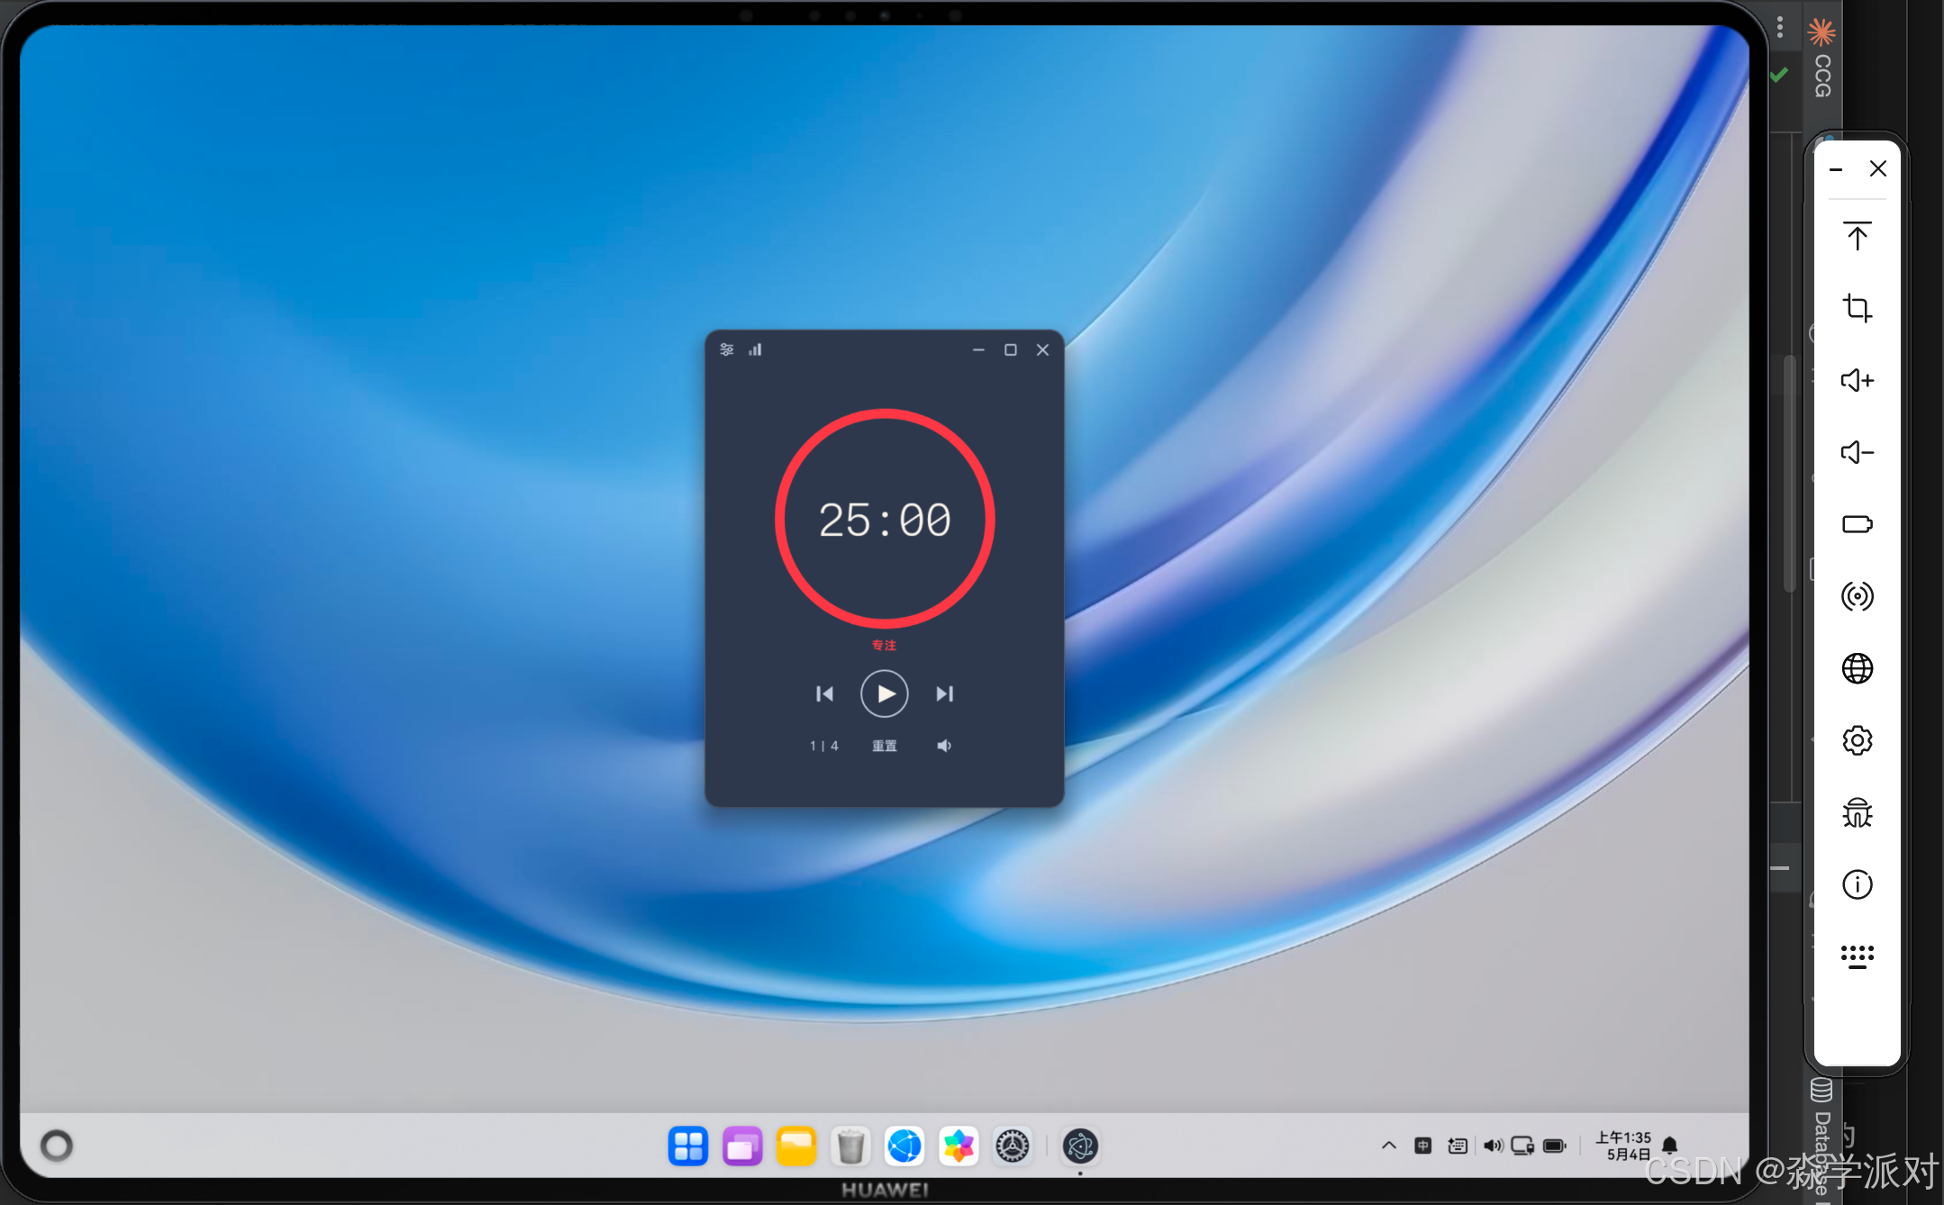Open the app launcher grid in taskbar
This screenshot has width=1944, height=1205.
pyautogui.click(x=688, y=1146)
